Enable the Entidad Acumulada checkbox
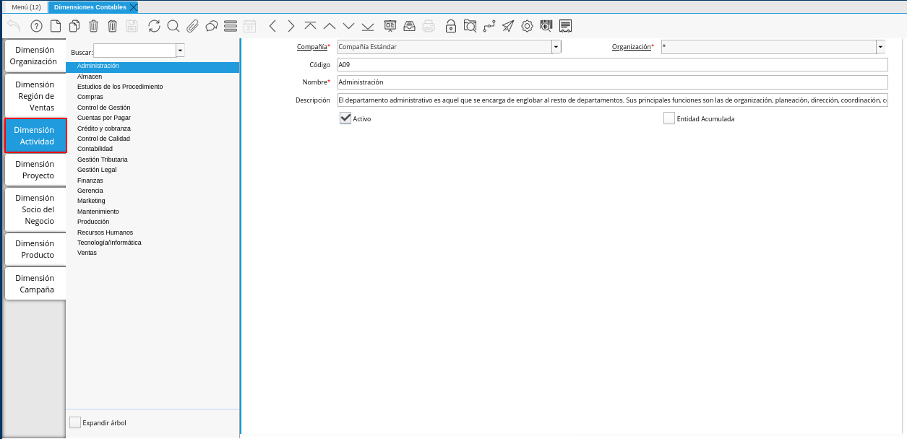Image resolution: width=907 pixels, height=439 pixels. pos(669,118)
